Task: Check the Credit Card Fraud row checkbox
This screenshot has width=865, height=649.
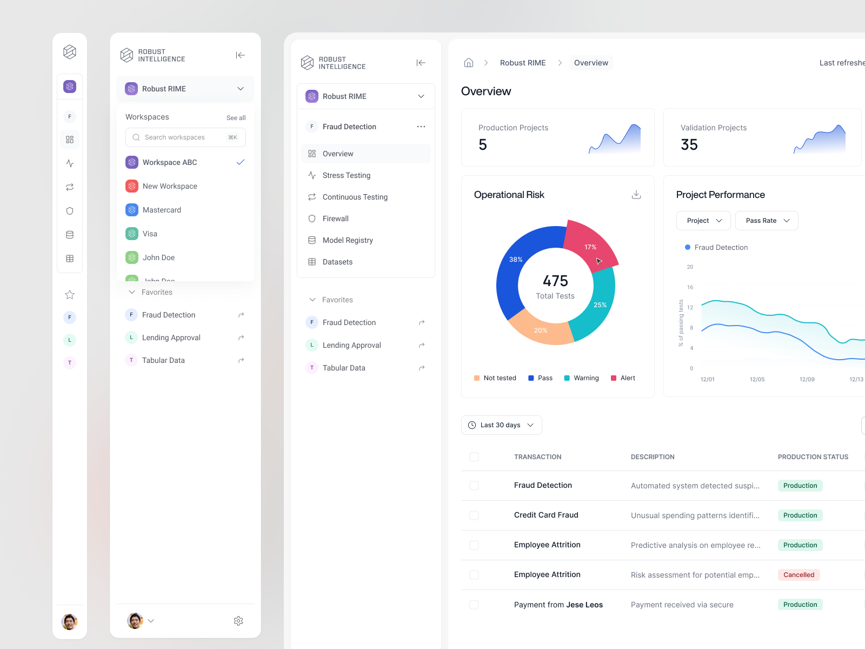Action: point(474,515)
